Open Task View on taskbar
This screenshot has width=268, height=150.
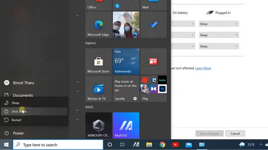(x=122, y=145)
